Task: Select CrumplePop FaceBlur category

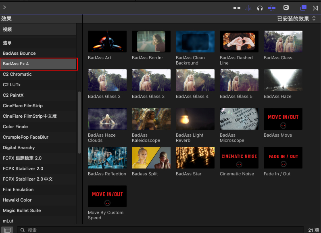Action: [38, 137]
